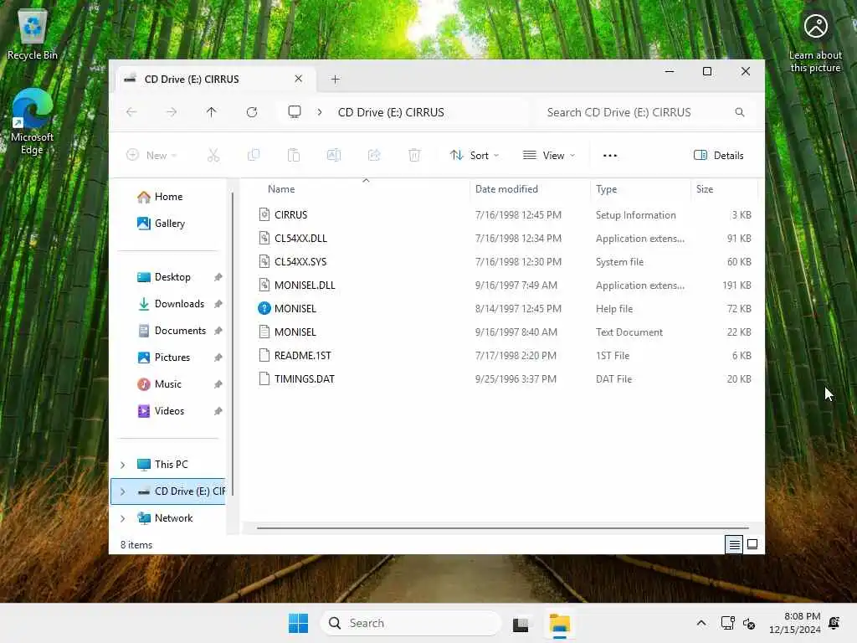857x643 pixels.
Task: Click the Delete trash icon
Action: 414,155
